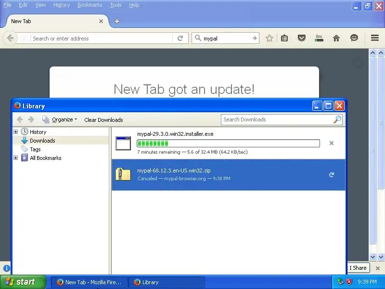Bookmark this page with the star icon

click(269, 38)
